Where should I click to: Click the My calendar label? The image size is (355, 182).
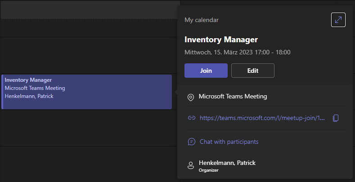click(202, 20)
